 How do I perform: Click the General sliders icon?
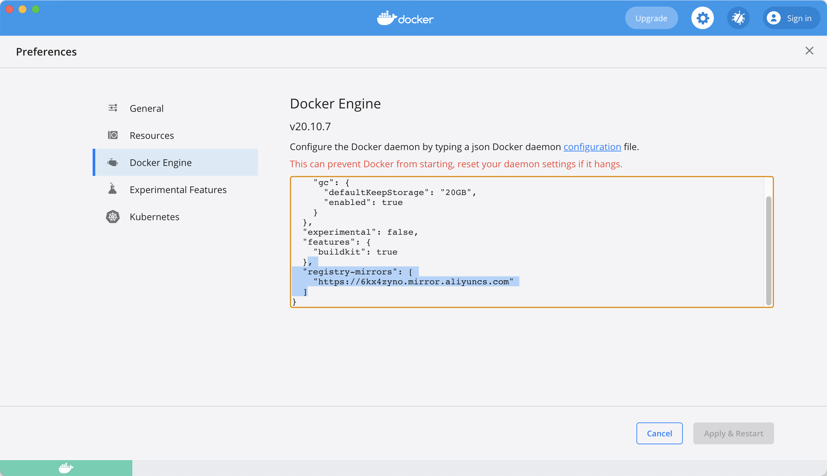click(x=113, y=108)
